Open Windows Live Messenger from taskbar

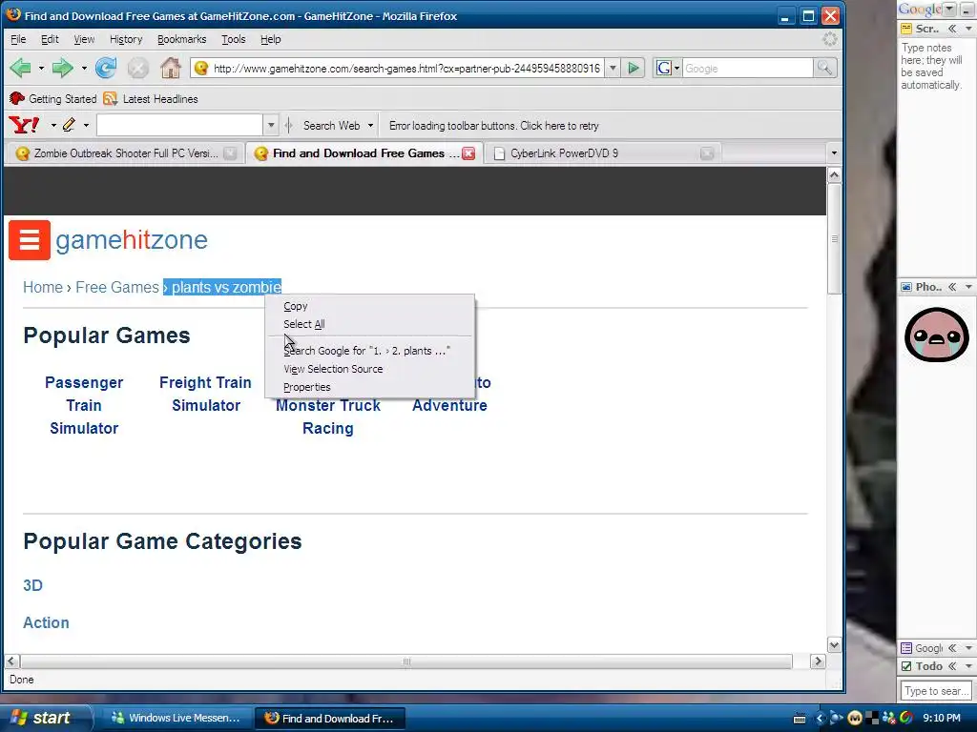point(176,719)
